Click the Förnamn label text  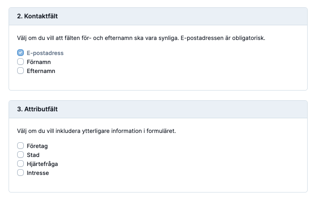[39, 62]
